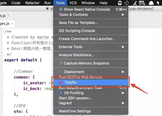Click the cursor arrow menu bar icon
Viewport: 162px width, 116px height.
pos(158,3)
